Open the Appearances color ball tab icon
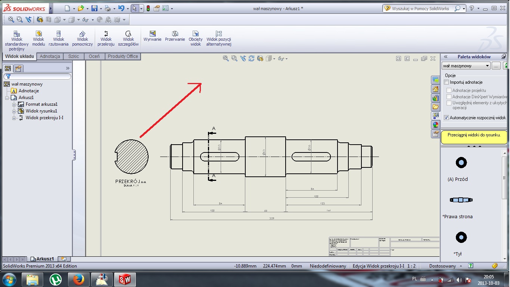 (x=435, y=125)
